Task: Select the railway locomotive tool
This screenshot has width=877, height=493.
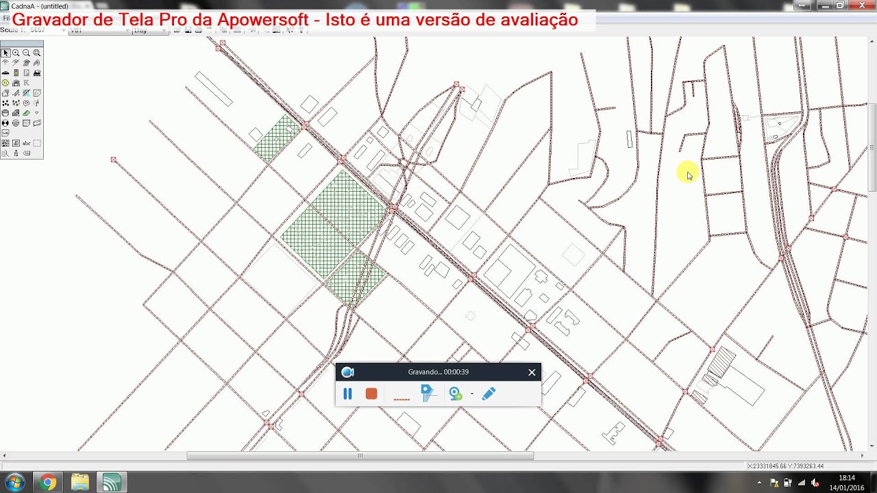Action: click(37, 73)
